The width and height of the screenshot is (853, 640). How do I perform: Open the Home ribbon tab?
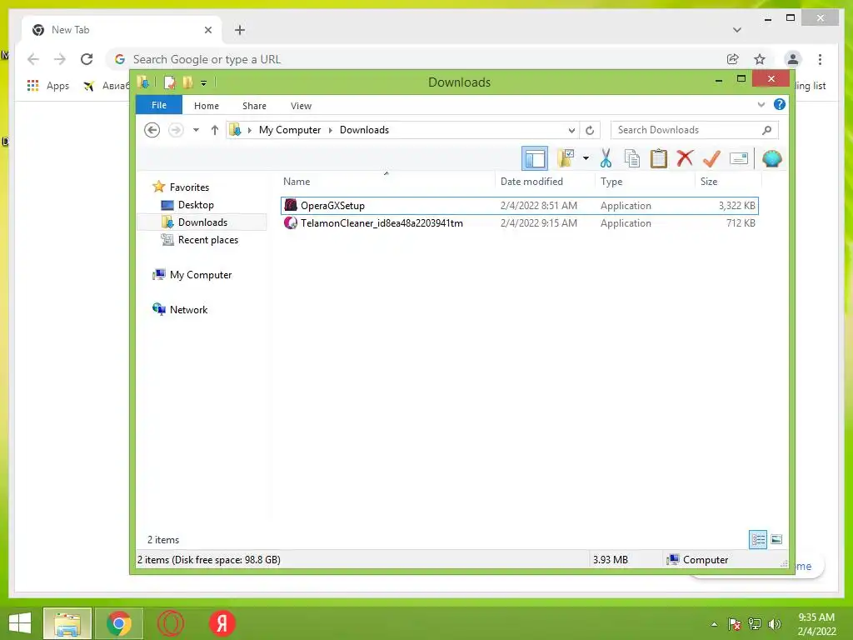click(207, 106)
